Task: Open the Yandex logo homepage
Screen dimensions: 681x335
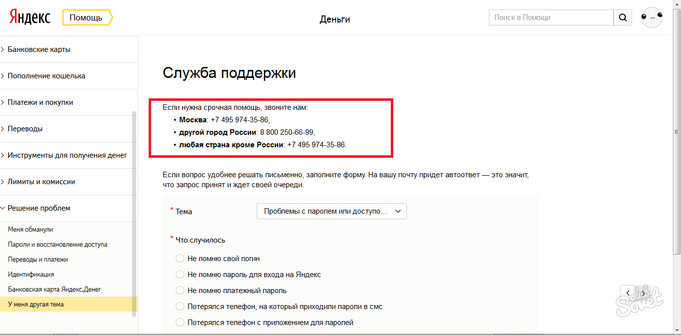Action: [30, 17]
